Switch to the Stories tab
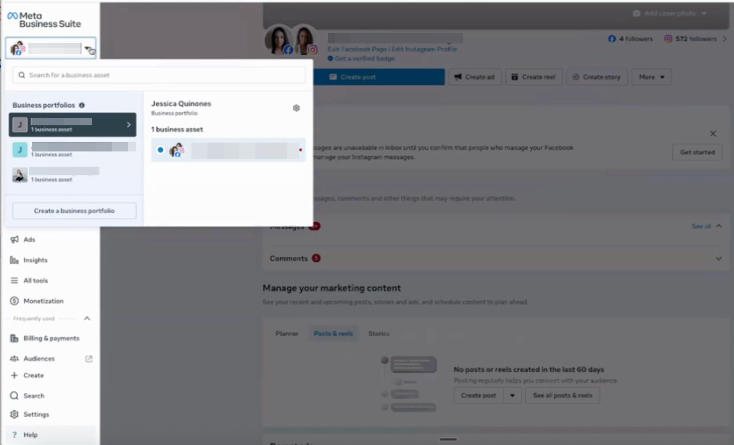This screenshot has height=445, width=734. (379, 334)
